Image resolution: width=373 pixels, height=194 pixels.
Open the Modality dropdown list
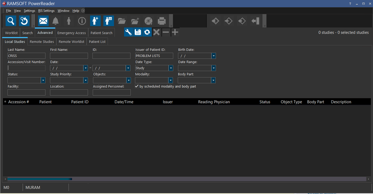[x=170, y=80]
